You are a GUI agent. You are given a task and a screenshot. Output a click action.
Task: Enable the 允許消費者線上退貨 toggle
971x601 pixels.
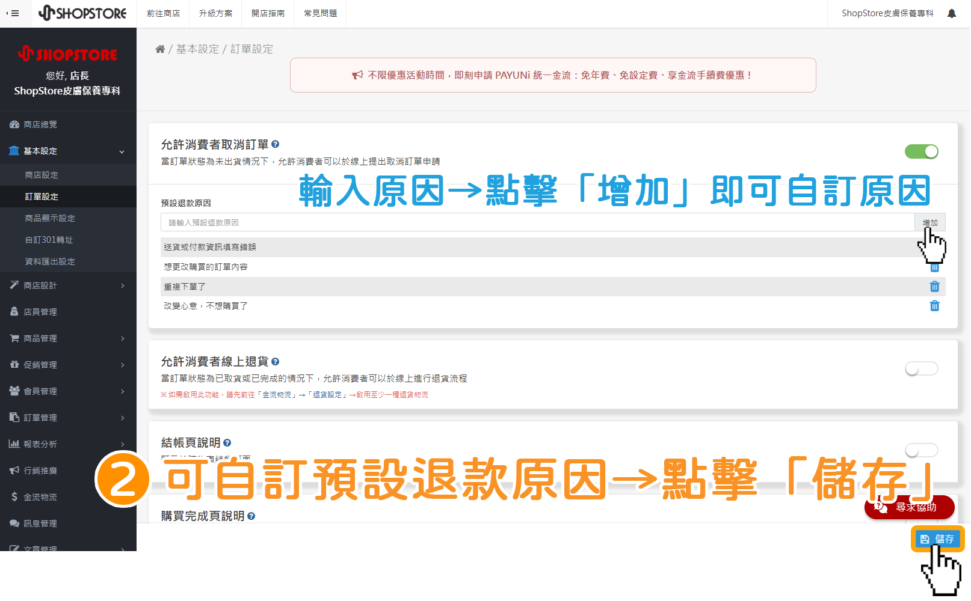[x=920, y=368]
